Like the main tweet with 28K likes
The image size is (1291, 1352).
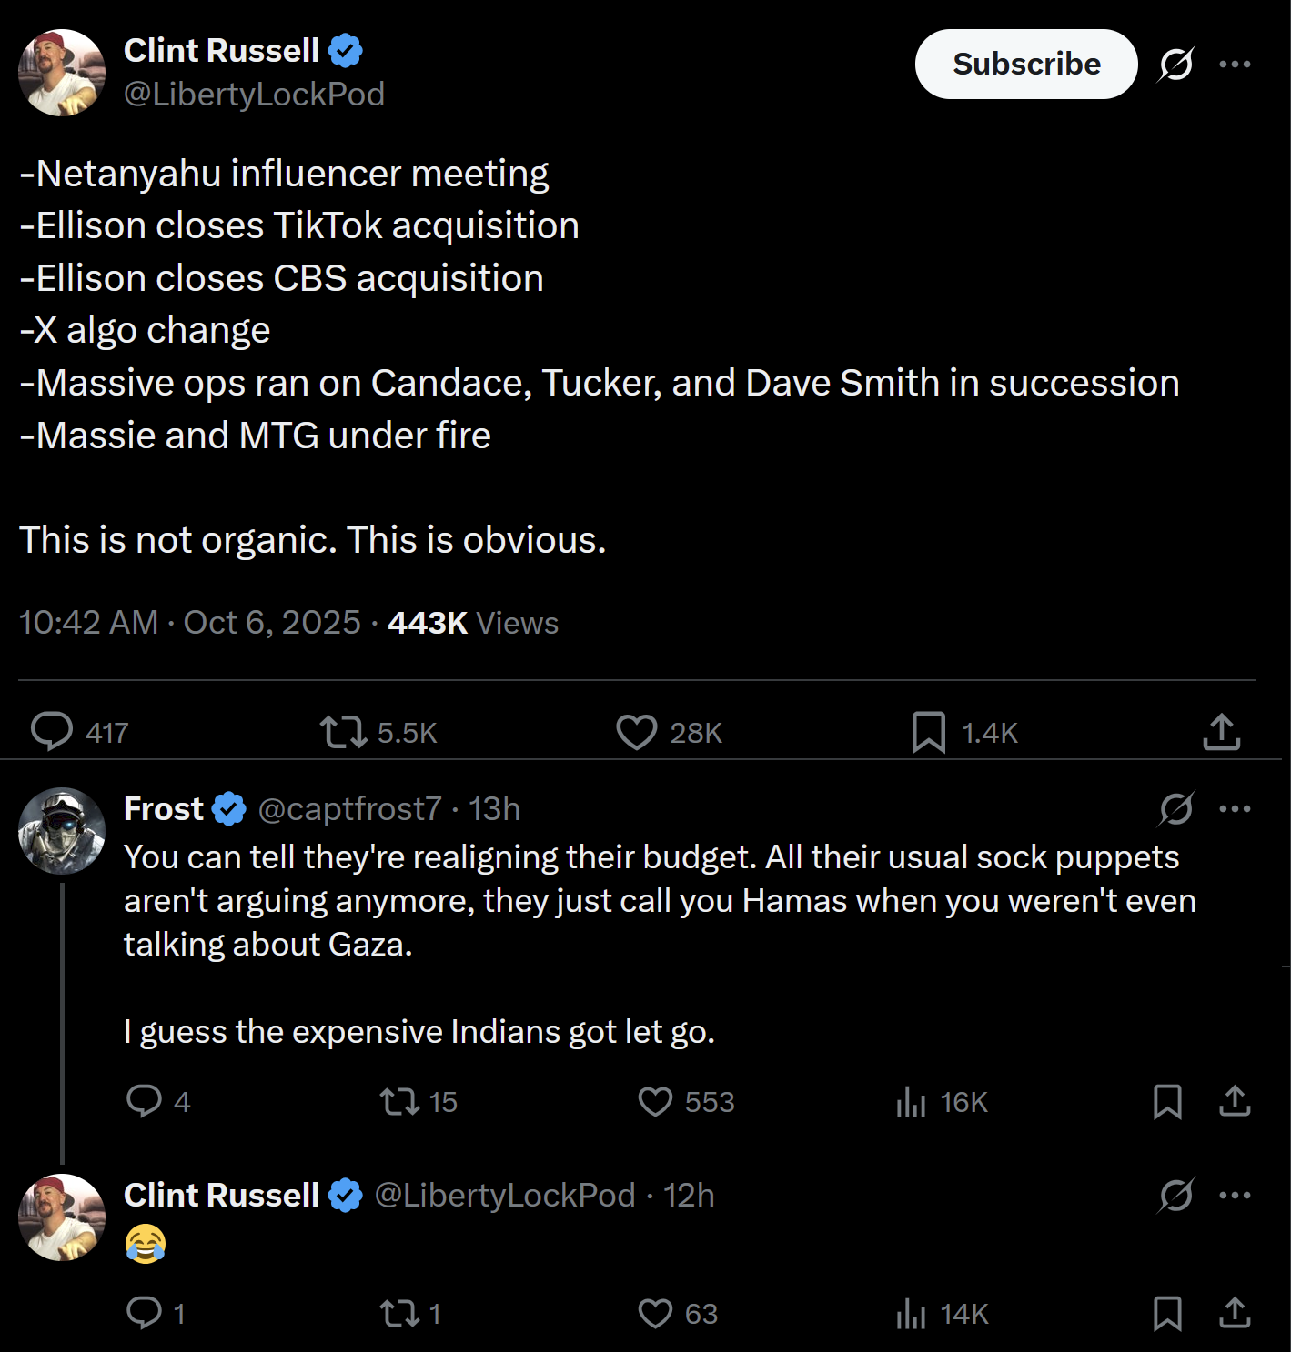pos(636,732)
